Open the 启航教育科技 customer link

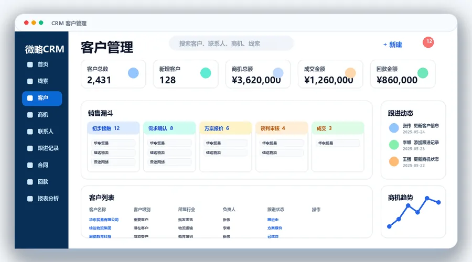100,236
